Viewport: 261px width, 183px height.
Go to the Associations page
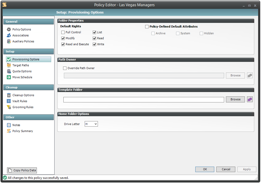tap(21, 35)
